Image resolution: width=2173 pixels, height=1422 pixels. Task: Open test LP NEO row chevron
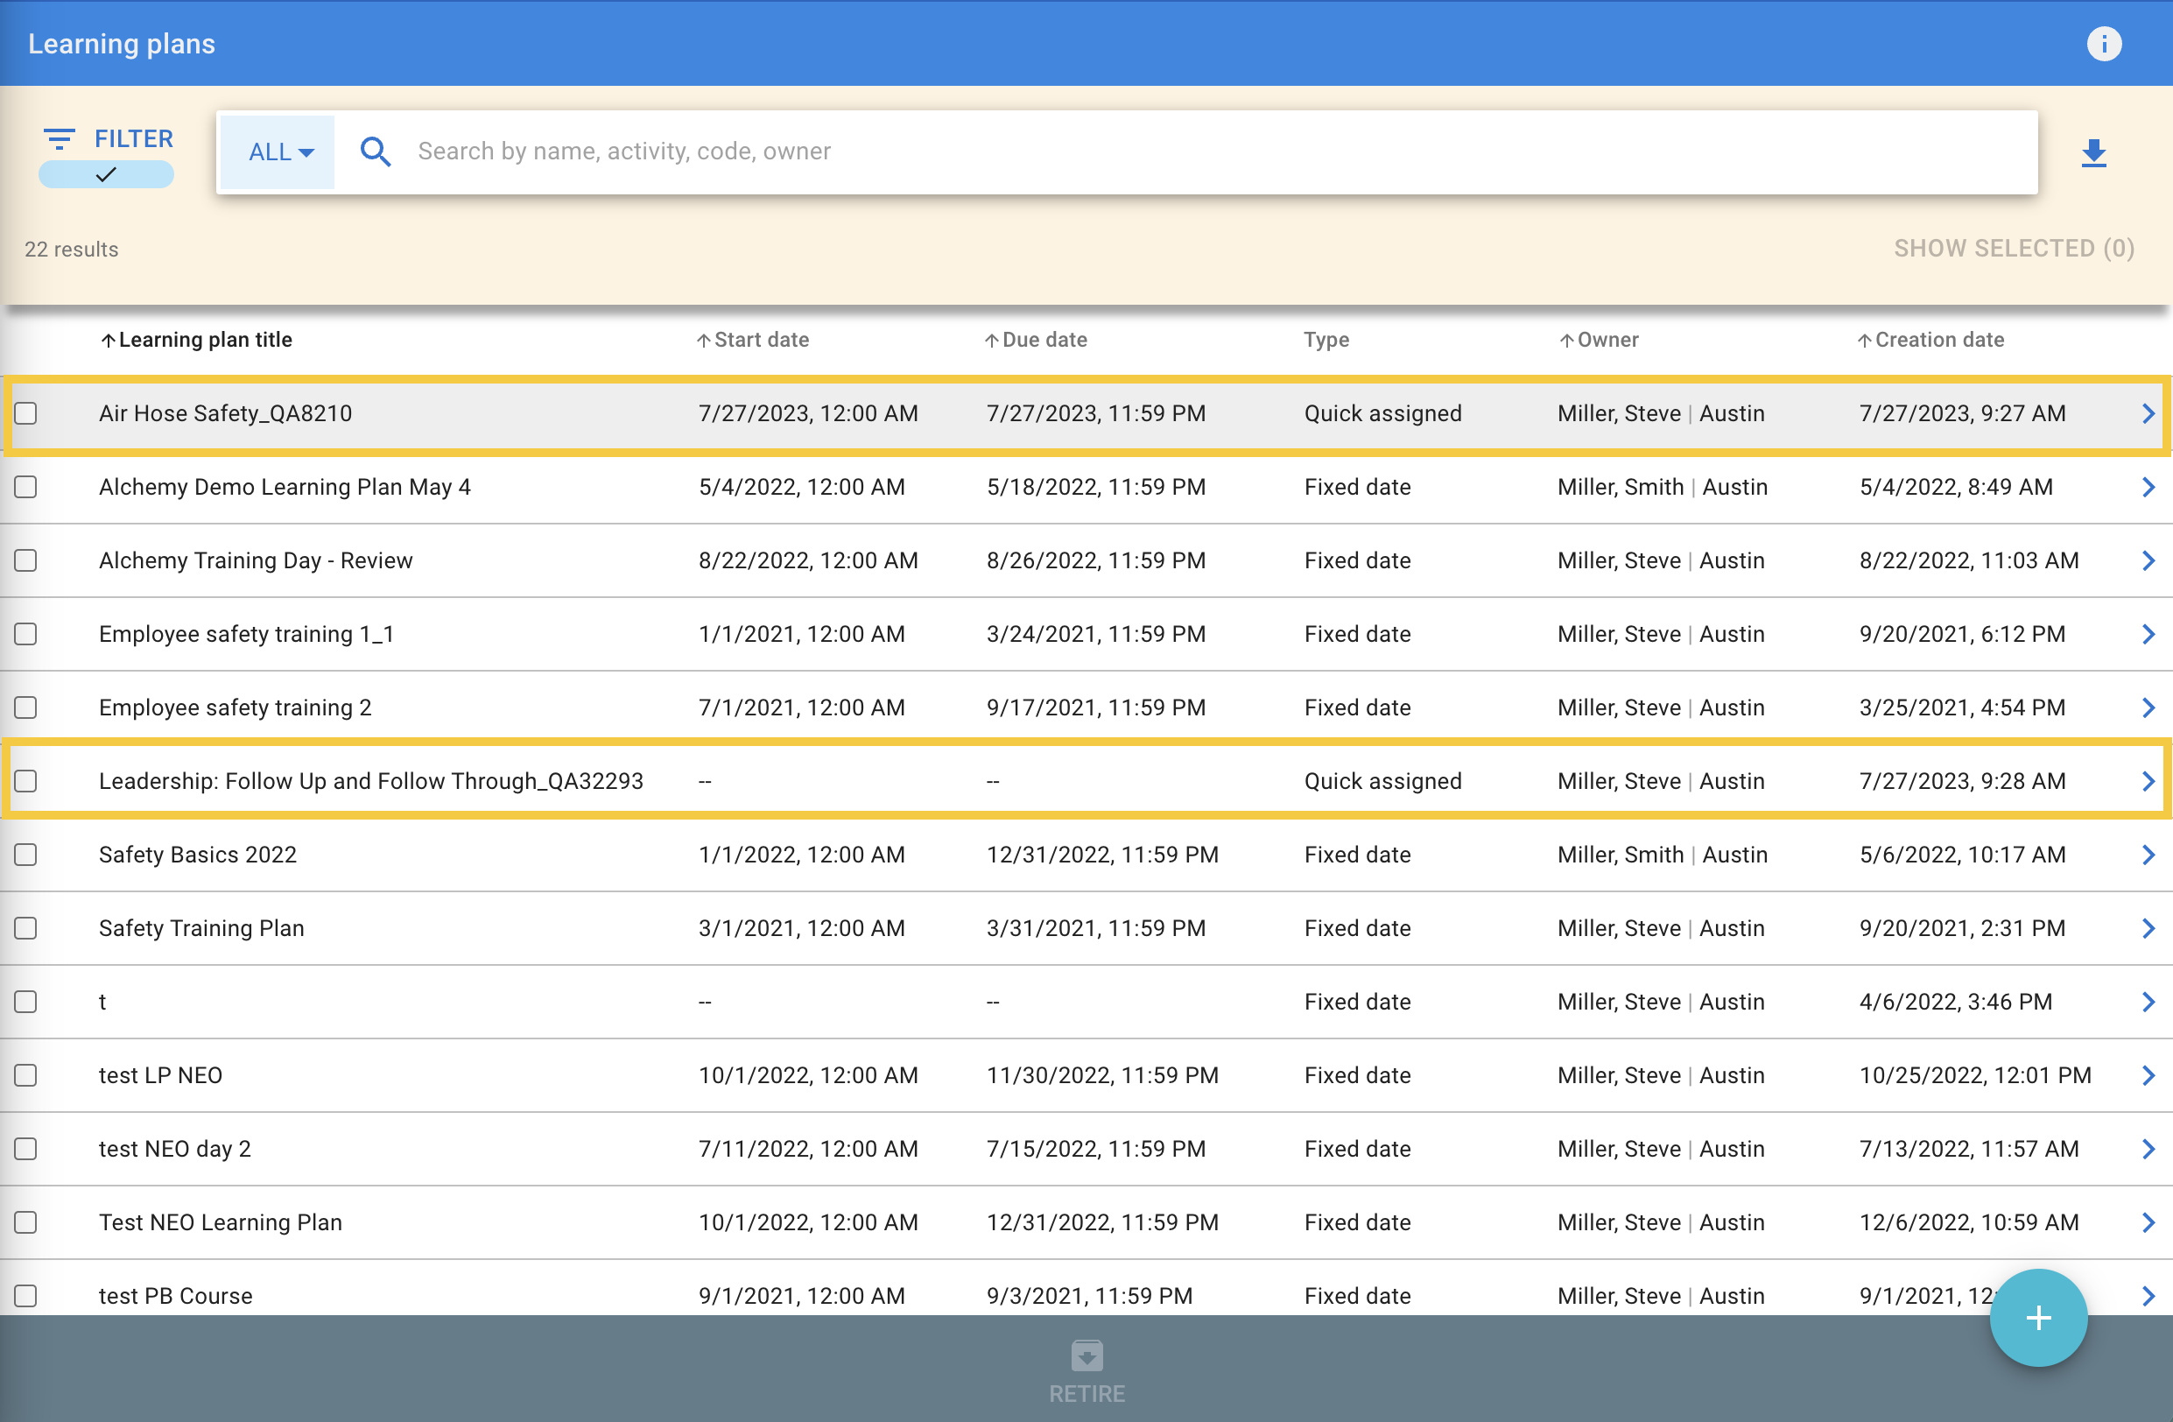pyautogui.click(x=2148, y=1076)
